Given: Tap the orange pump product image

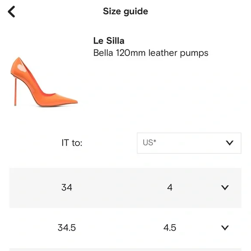Looking at the screenshot, I should tap(44, 82).
